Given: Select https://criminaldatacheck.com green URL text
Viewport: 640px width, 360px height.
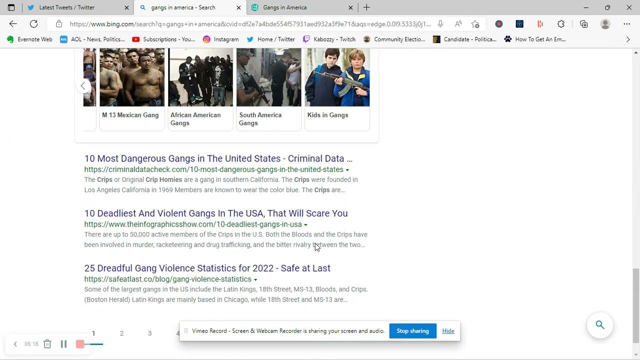Looking at the screenshot, I should point(213,169).
